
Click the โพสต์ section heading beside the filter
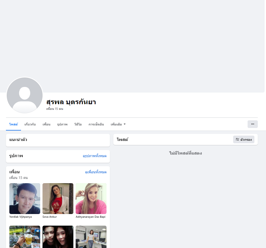coord(122,139)
